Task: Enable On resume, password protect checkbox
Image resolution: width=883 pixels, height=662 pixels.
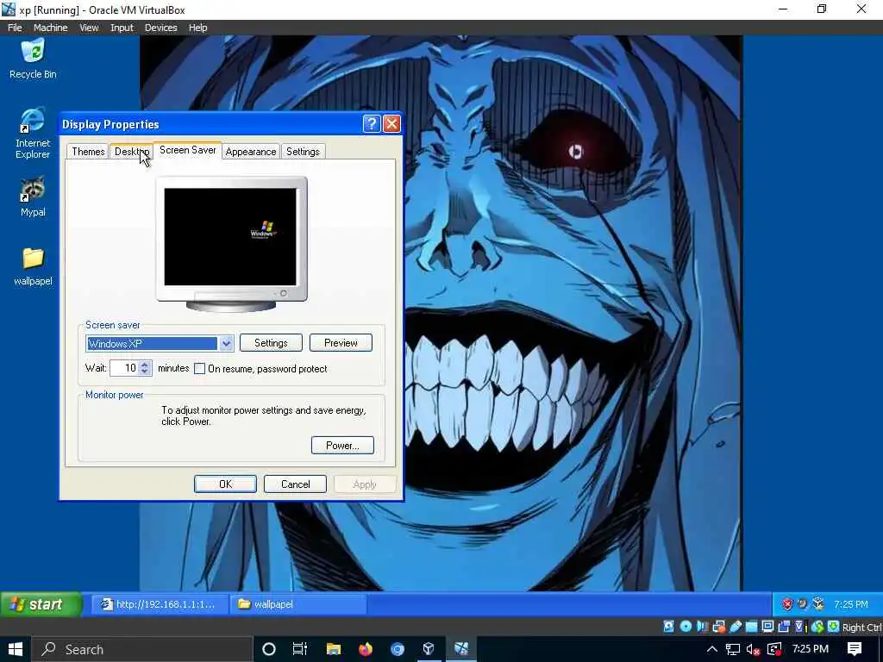Action: pos(199,369)
